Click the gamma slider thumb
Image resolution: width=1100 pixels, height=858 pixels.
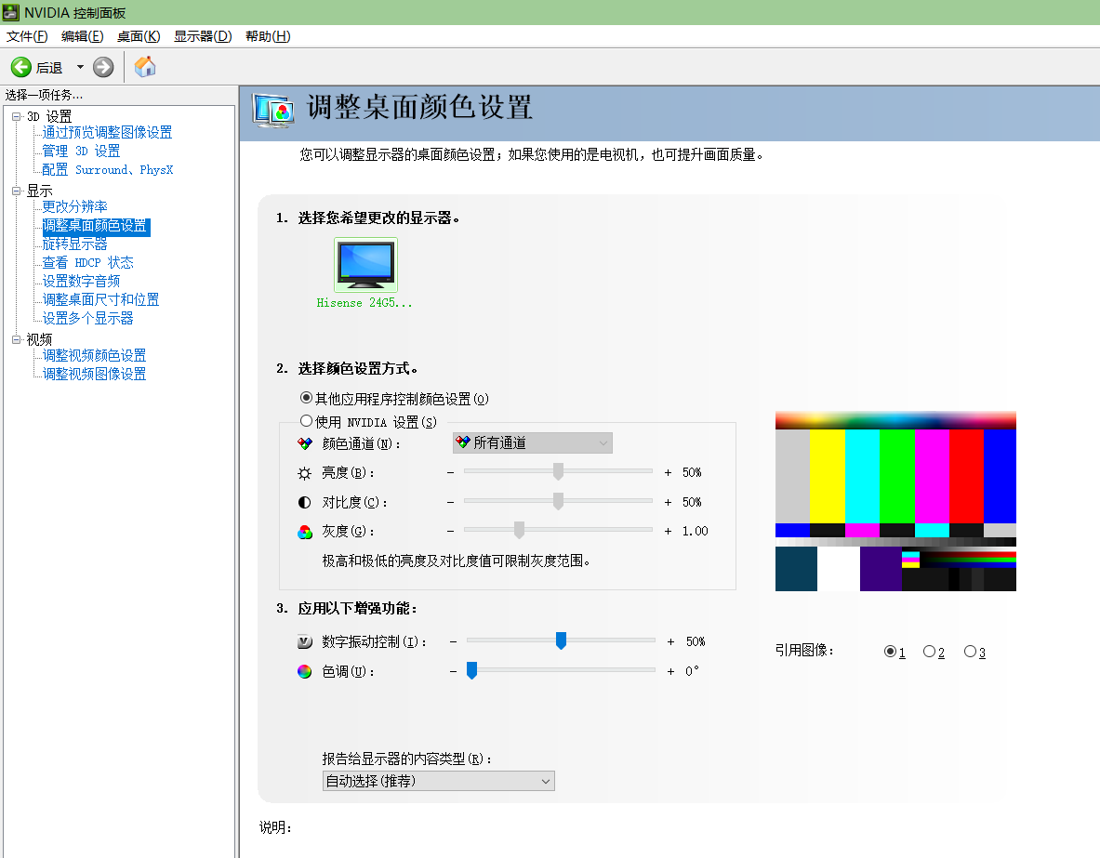(519, 530)
